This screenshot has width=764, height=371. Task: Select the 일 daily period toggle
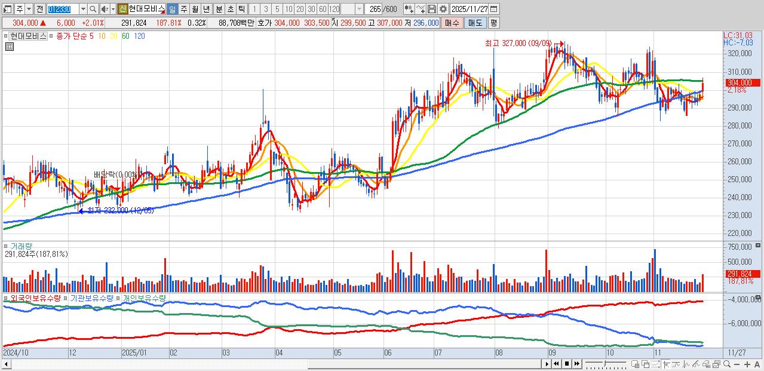pos(172,9)
